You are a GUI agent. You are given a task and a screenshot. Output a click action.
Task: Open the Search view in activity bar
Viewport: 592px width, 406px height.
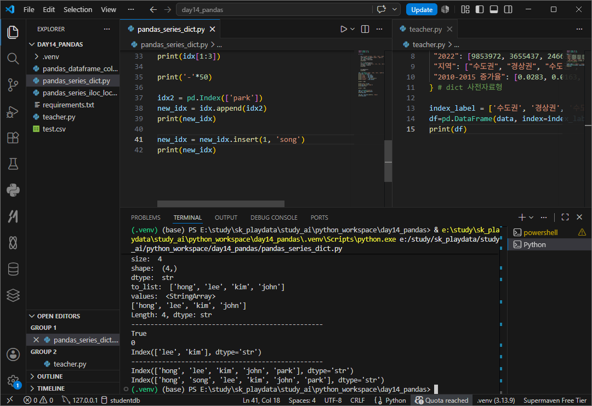click(13, 59)
